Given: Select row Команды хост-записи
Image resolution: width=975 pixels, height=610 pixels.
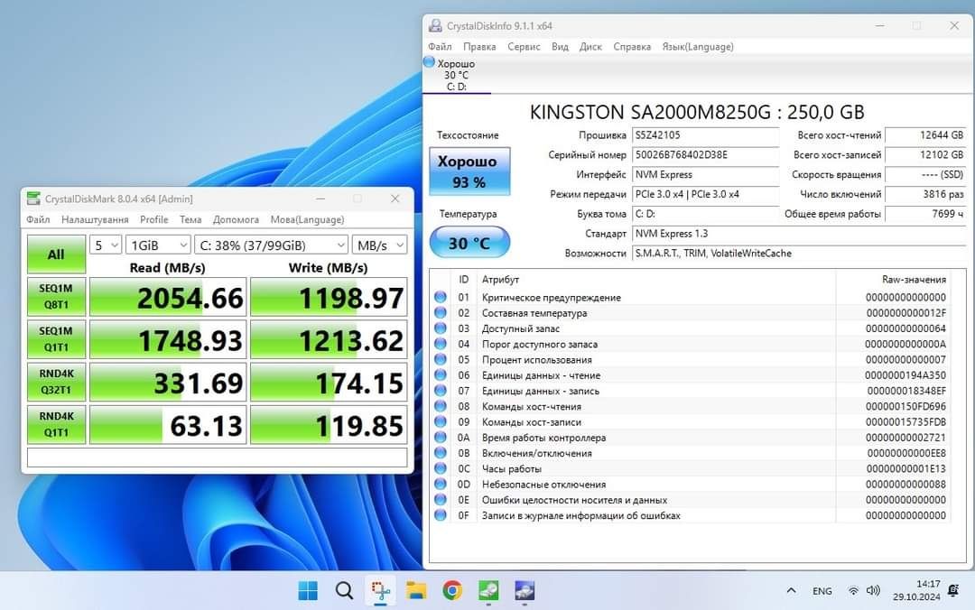Looking at the screenshot, I should (x=691, y=421).
